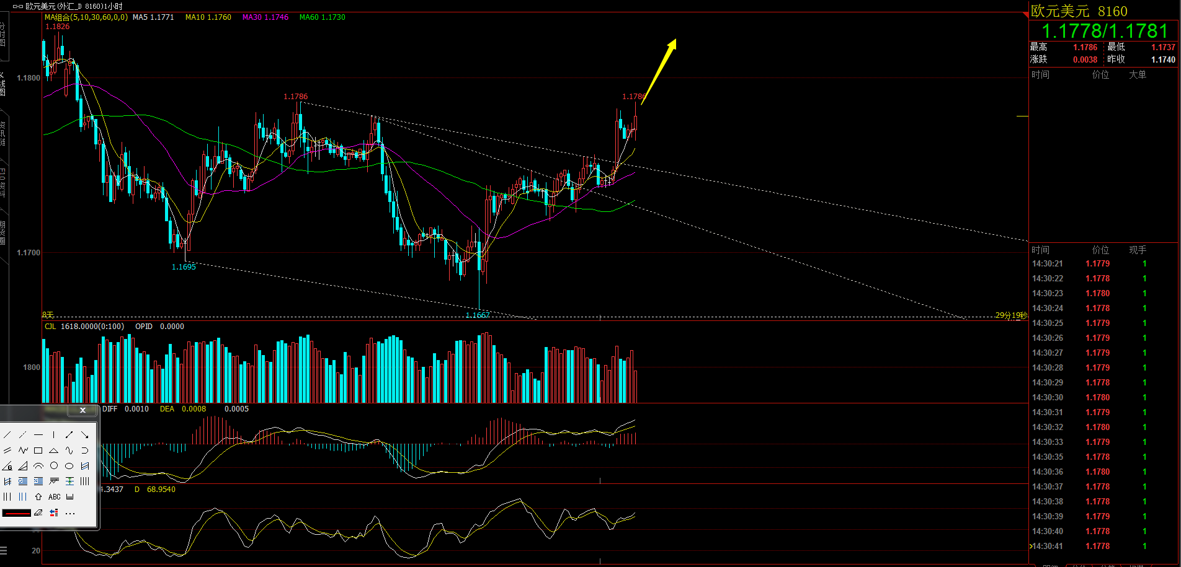
Task: Pick the sine curve drawing tool
Action: pyautogui.click(x=69, y=451)
